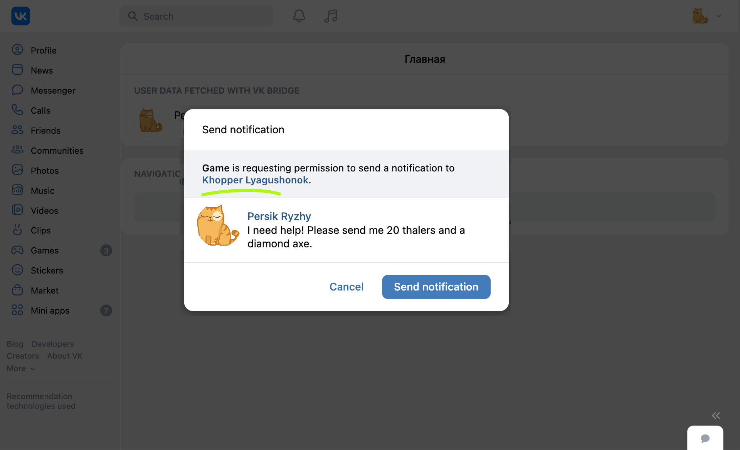Click Persik cat avatar in dialog
Screen dimensions: 740x450
tap(218, 225)
